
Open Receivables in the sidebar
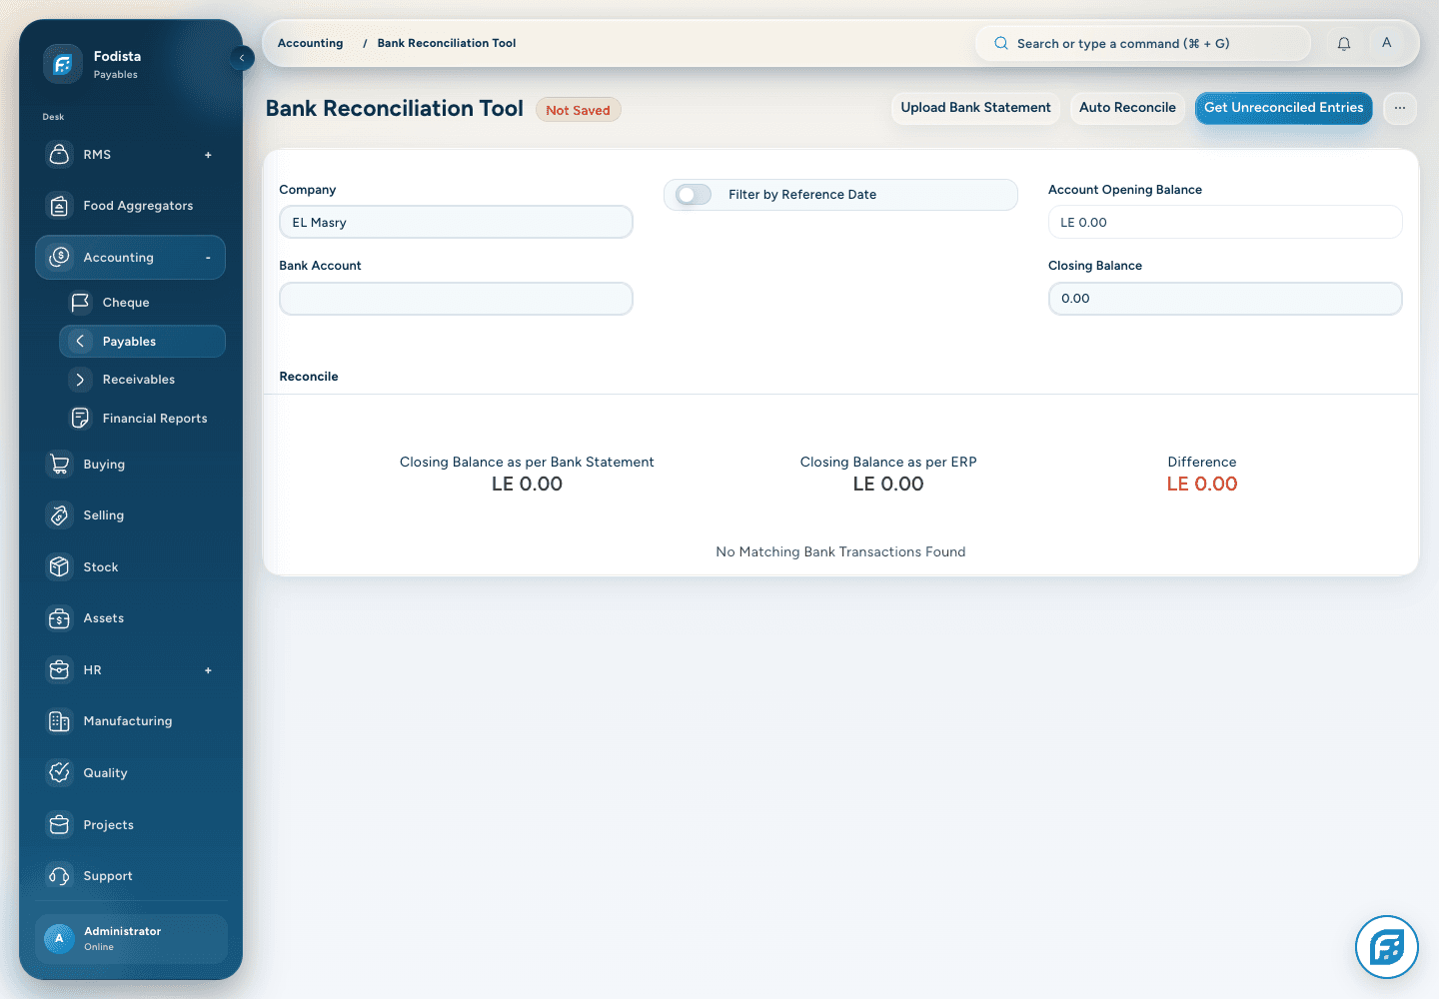coord(142,380)
